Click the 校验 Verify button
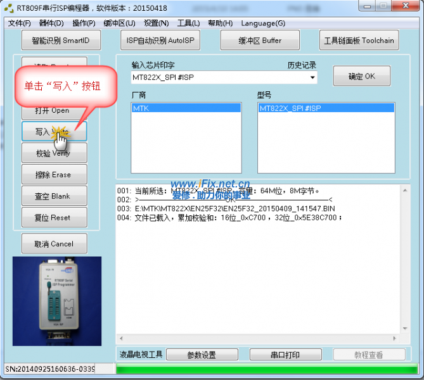Image resolution: width=424 pixels, height=380 pixels. (53, 153)
